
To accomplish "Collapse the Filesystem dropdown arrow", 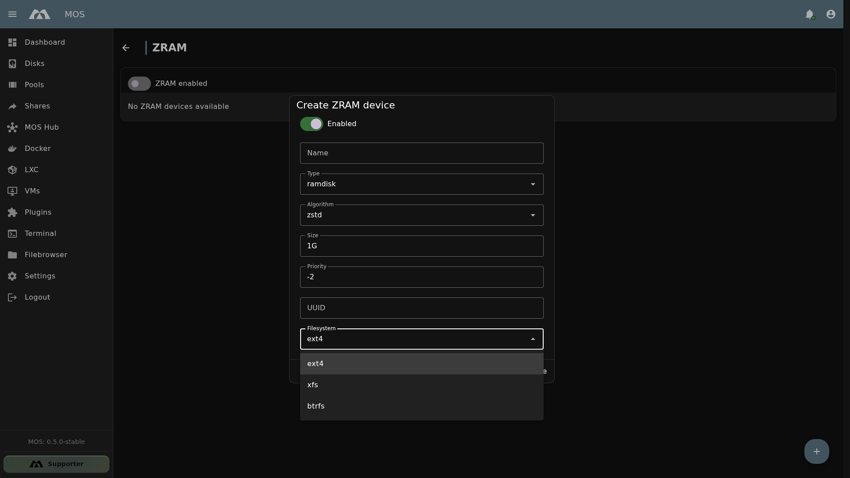I will point(533,339).
